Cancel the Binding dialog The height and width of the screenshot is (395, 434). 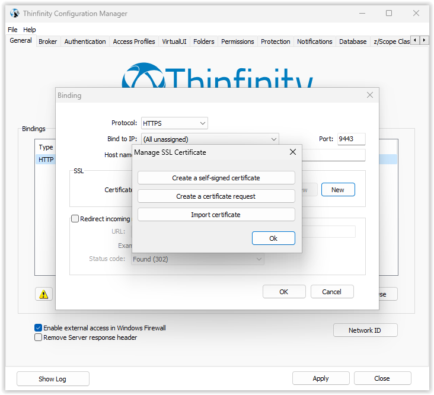pos(331,292)
